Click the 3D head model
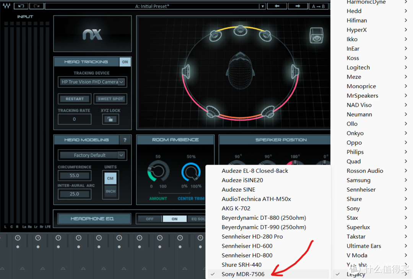The image size is (413, 279). coord(240,71)
